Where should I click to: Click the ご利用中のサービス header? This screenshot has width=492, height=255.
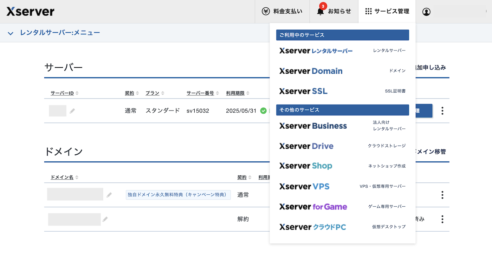[342, 35]
